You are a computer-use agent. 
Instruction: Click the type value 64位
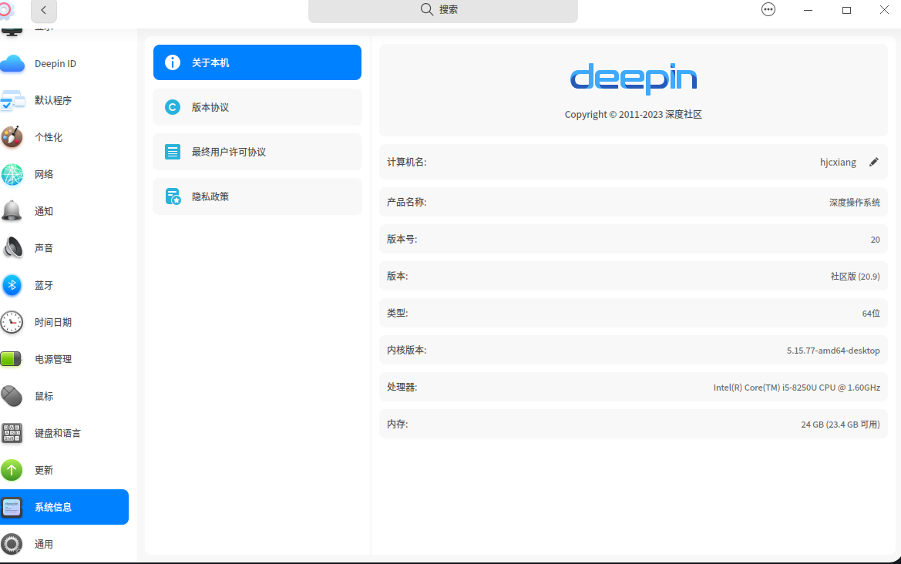coord(871,314)
